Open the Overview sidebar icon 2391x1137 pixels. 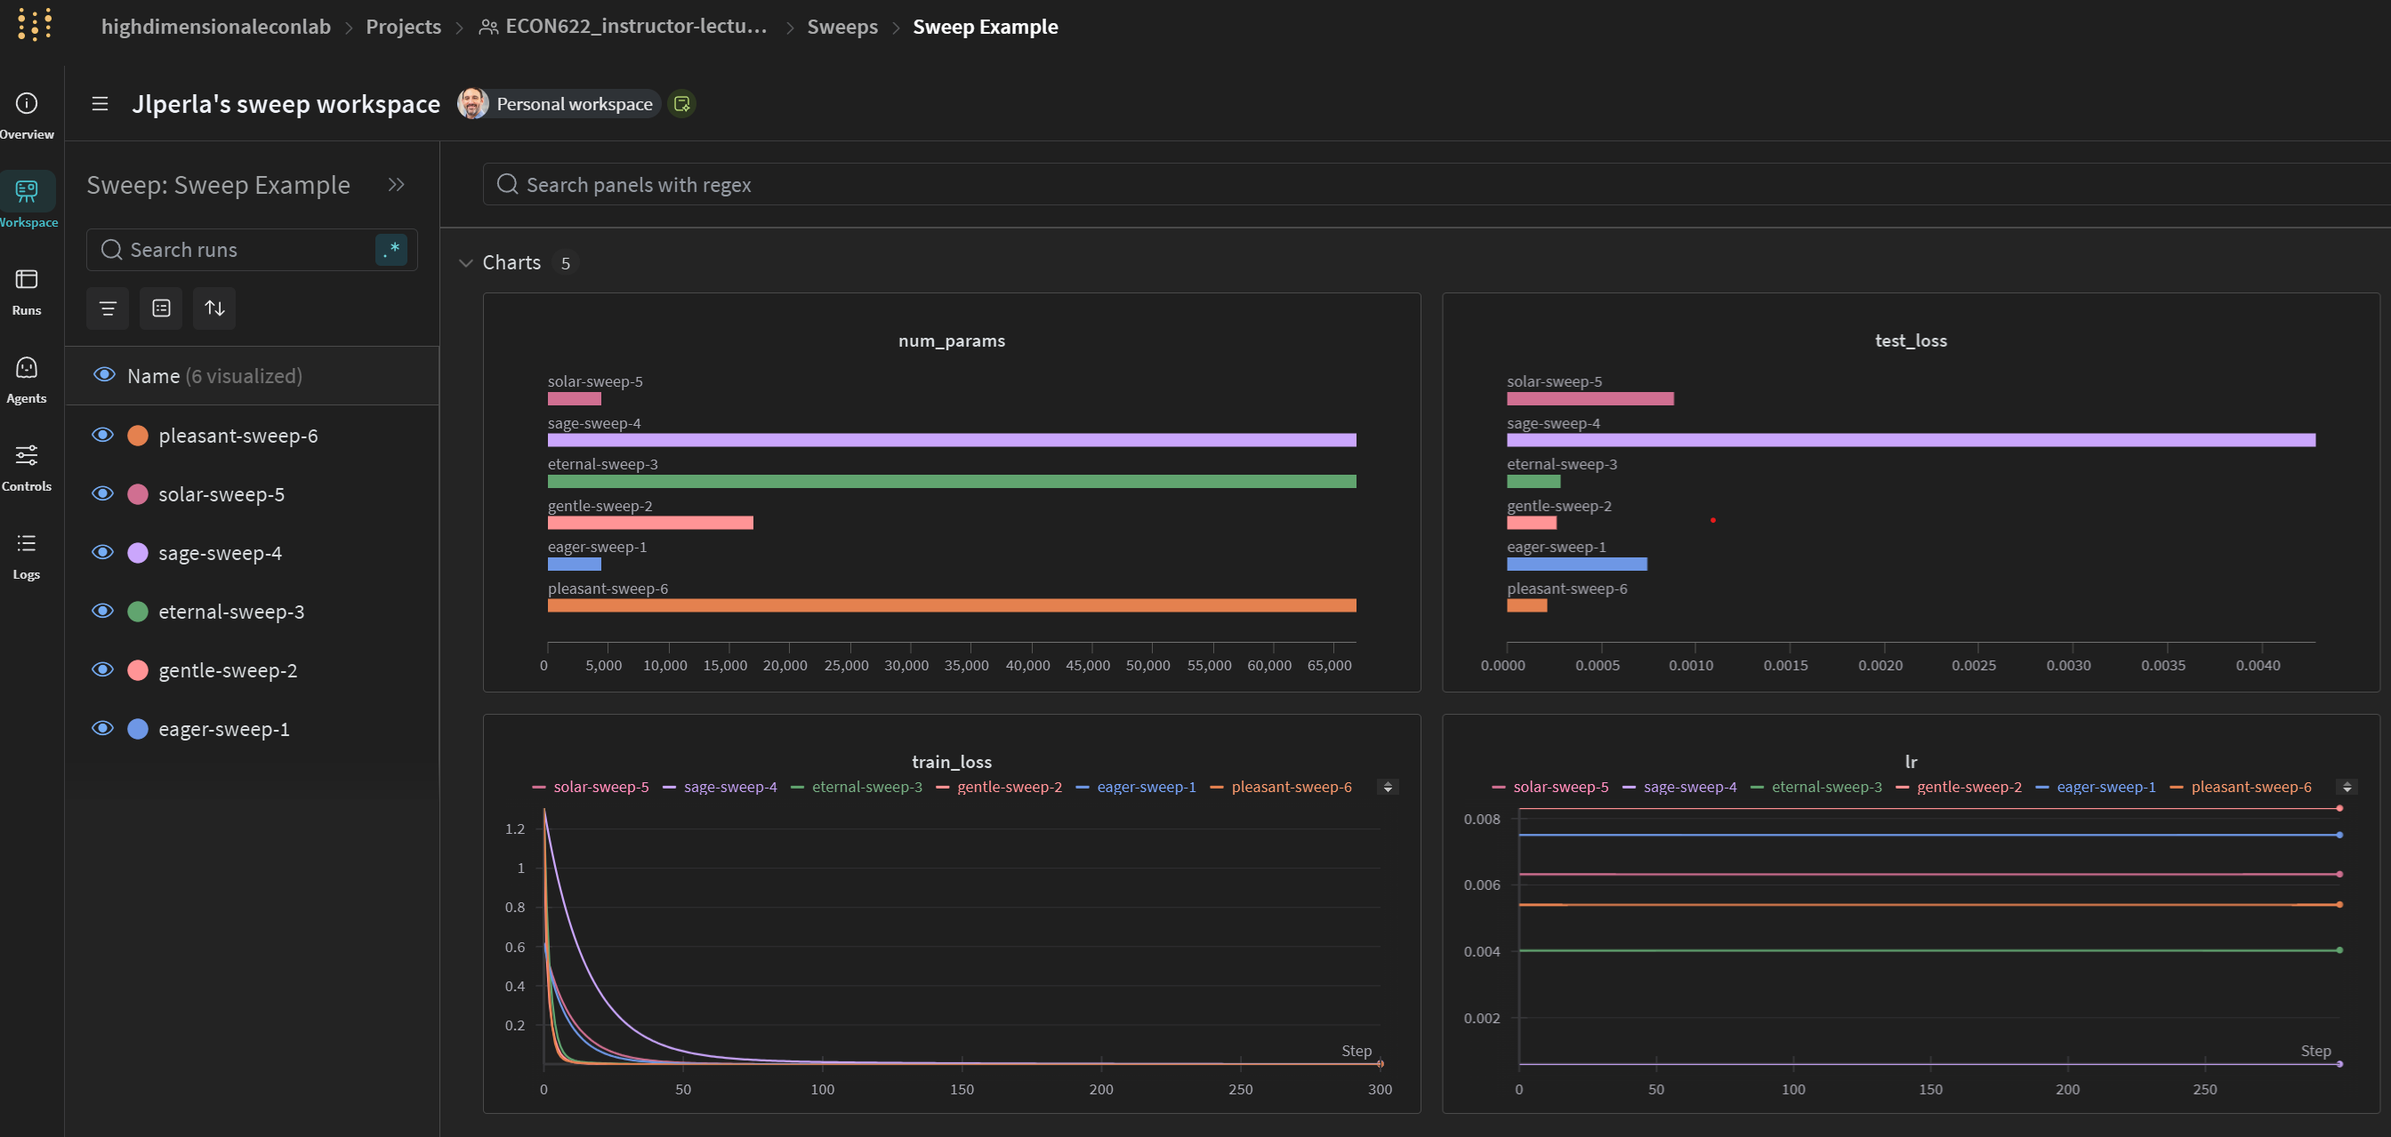(26, 104)
